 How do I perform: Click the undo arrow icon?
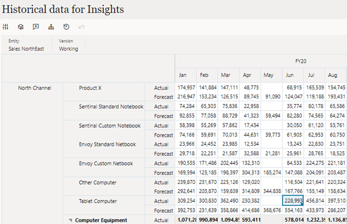[82, 27]
